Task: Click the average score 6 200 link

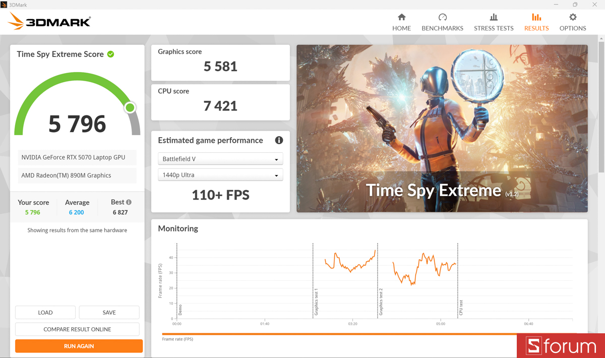Action: [x=77, y=212]
